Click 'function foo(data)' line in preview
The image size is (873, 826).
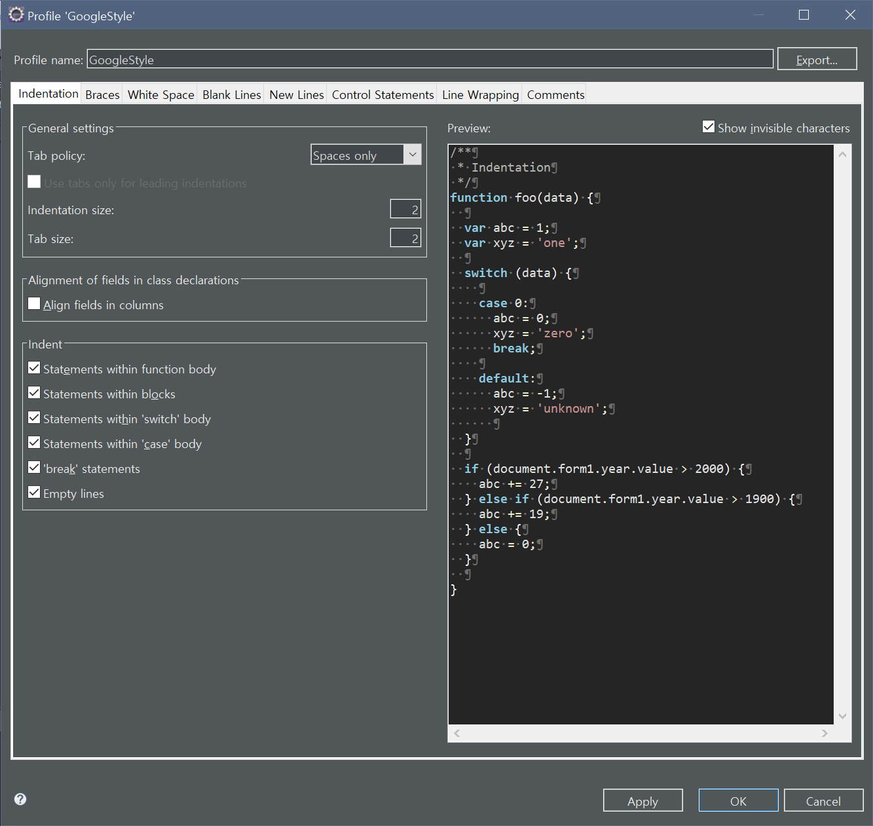point(525,197)
